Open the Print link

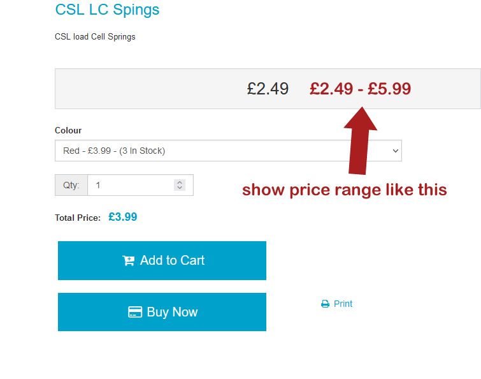click(343, 304)
